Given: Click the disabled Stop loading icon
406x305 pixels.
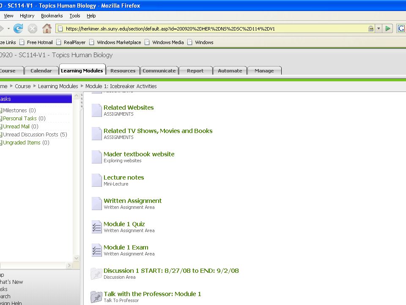Looking at the screenshot, I should click(x=33, y=28).
